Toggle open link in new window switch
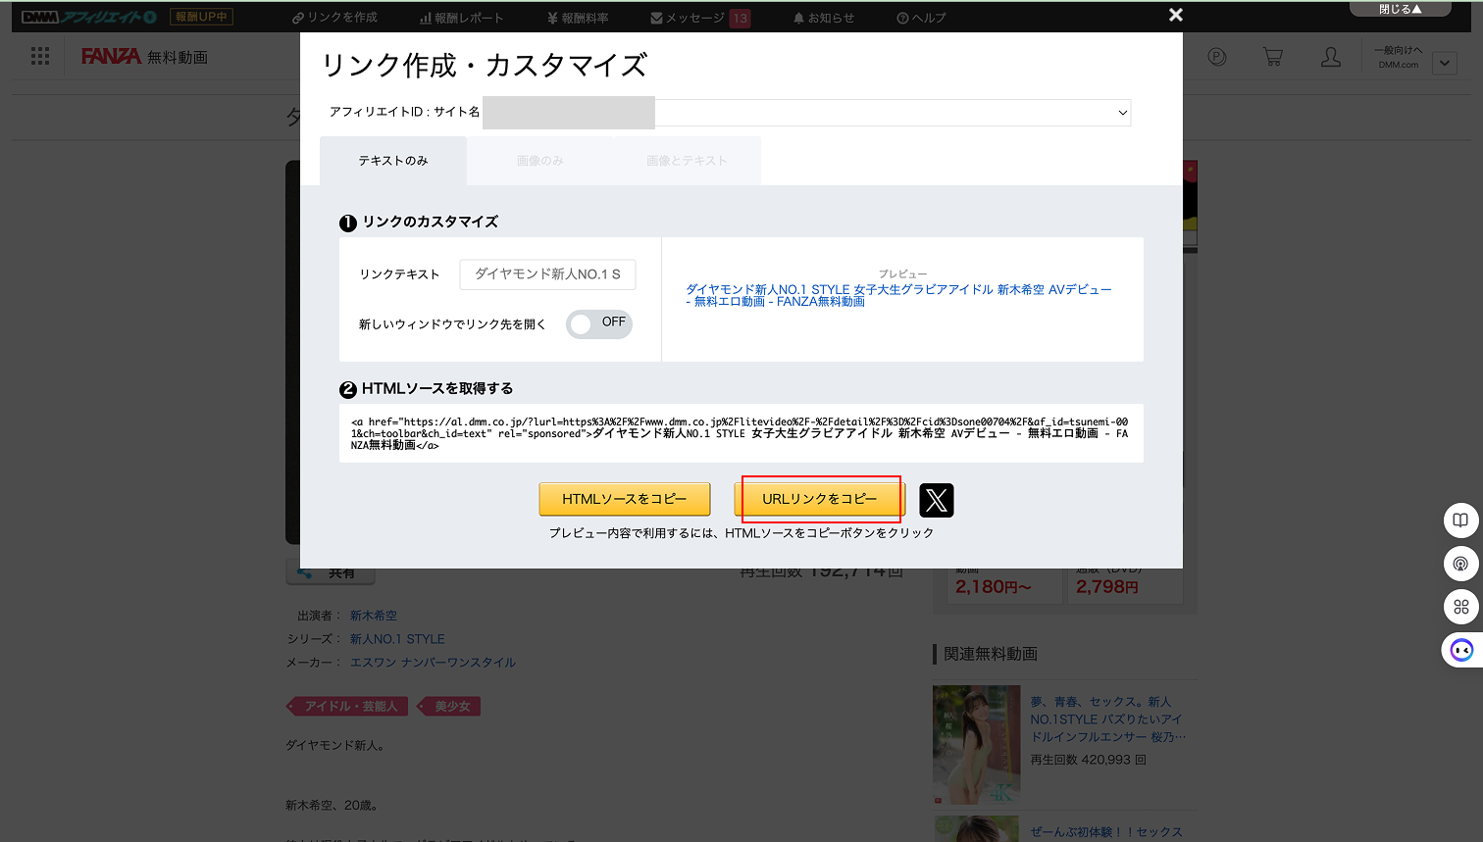The width and height of the screenshot is (1483, 842). (x=599, y=323)
